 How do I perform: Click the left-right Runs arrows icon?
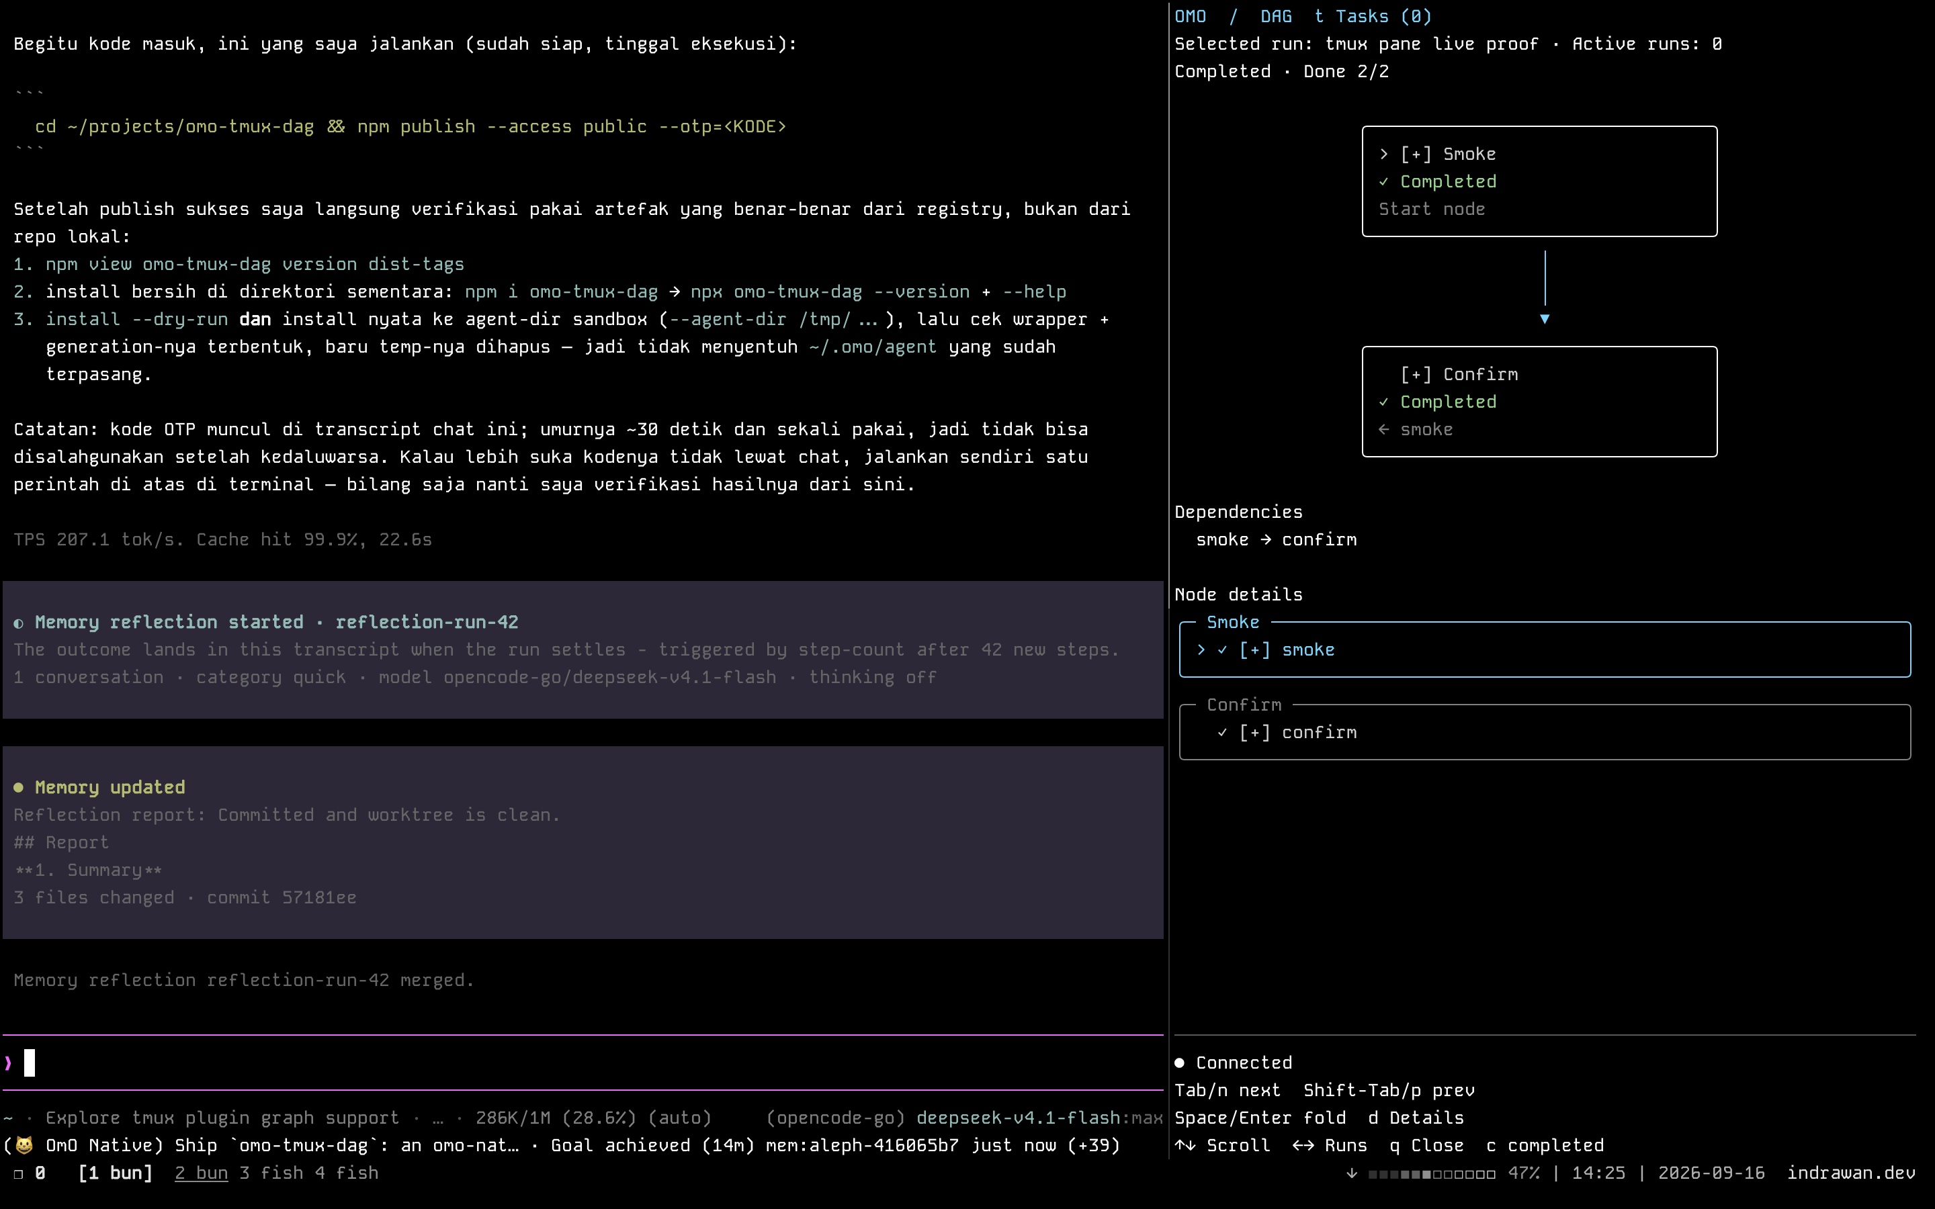(1303, 1146)
